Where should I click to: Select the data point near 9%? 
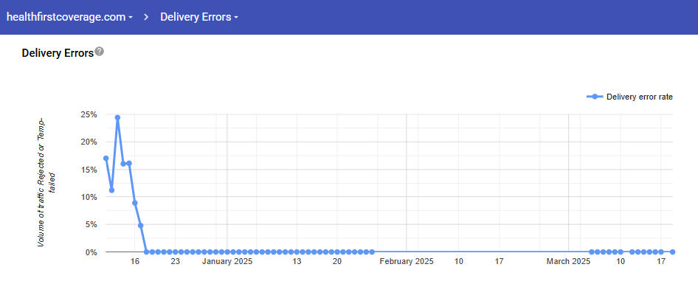tap(135, 203)
